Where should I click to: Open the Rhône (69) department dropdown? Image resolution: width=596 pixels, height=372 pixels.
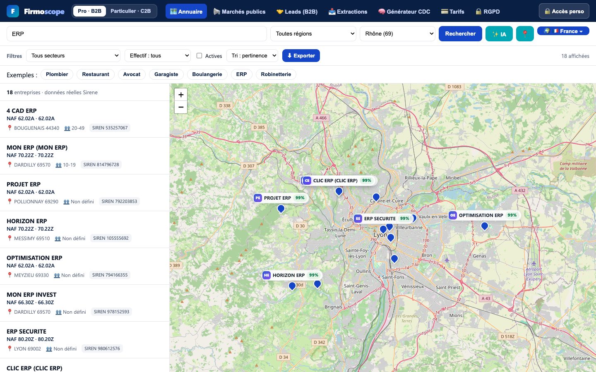click(397, 34)
